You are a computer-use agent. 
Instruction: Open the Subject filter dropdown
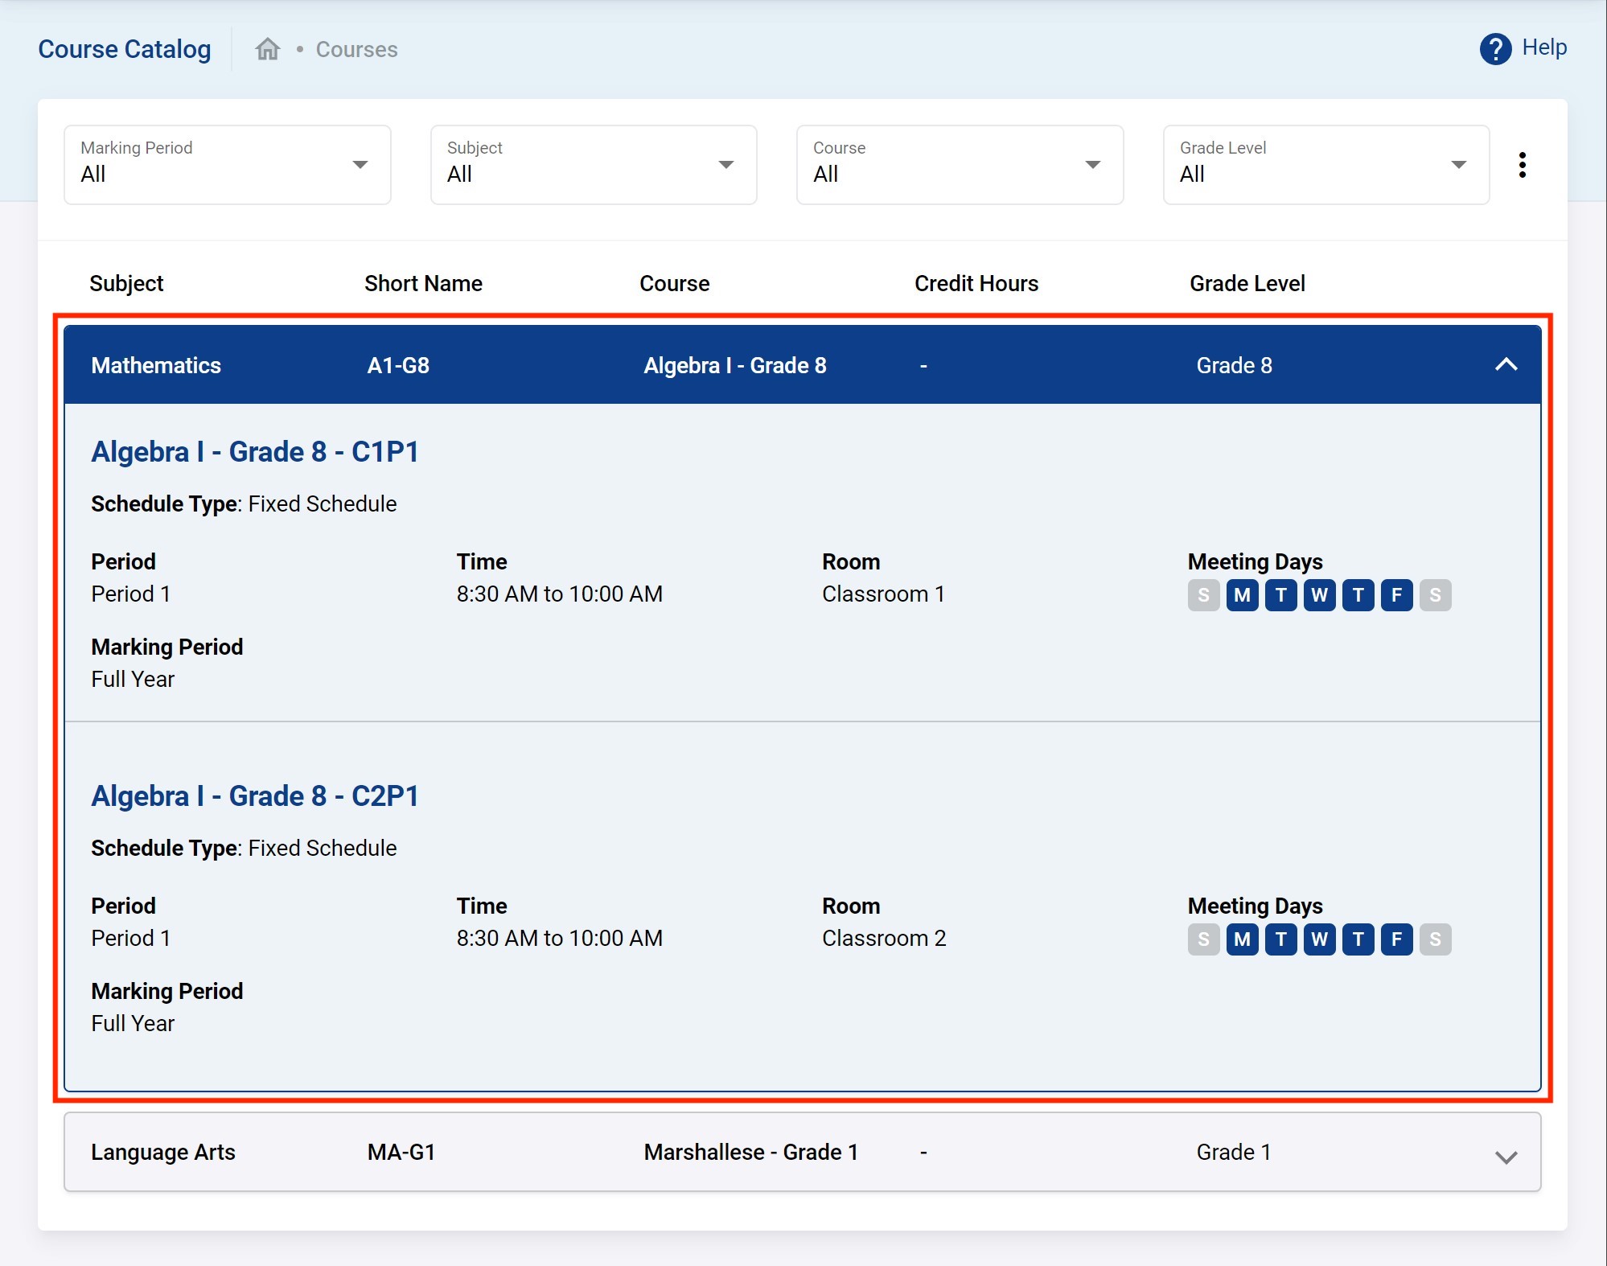593,165
